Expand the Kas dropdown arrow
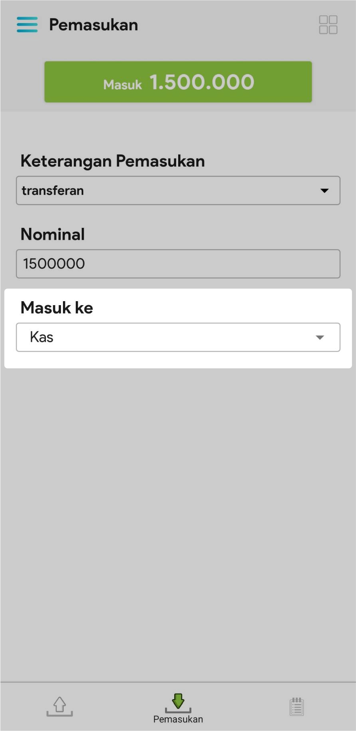 [320, 337]
